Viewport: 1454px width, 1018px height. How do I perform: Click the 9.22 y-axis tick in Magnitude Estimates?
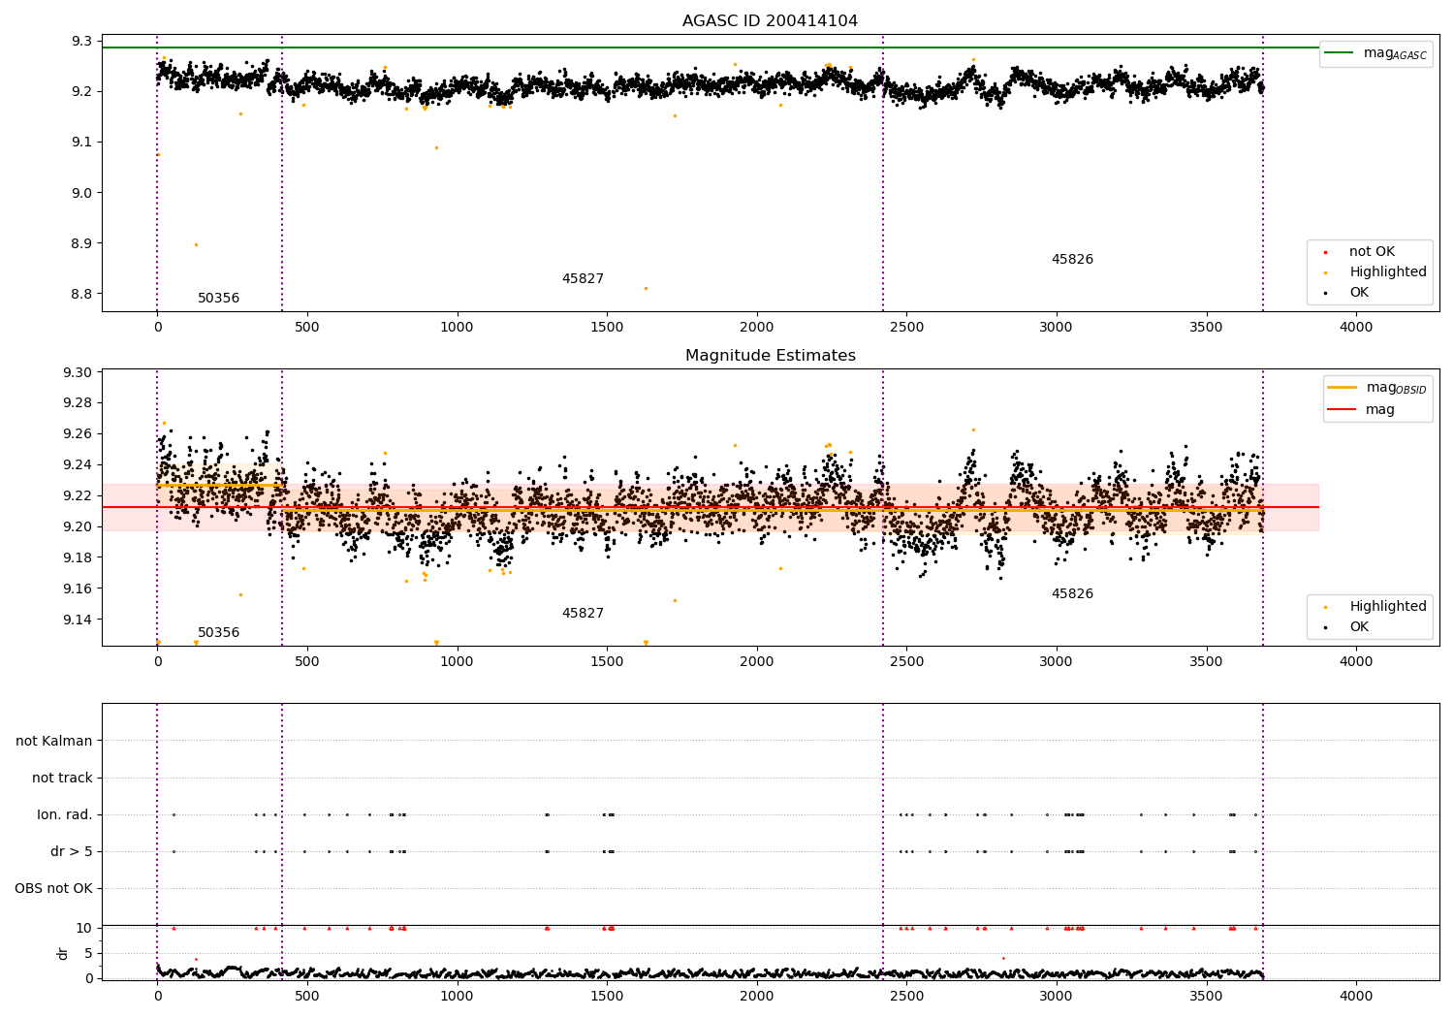(79, 495)
